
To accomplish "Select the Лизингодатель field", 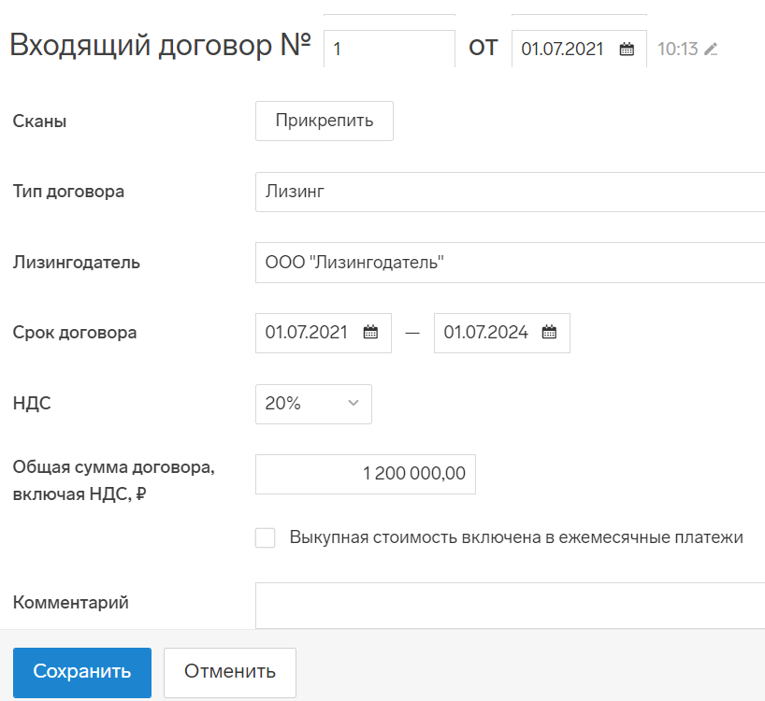I will coord(510,263).
